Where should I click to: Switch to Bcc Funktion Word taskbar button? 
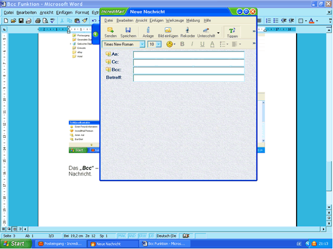click(165, 244)
